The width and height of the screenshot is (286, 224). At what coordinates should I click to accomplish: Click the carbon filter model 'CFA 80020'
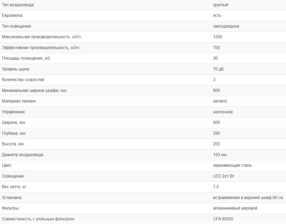pos(223,219)
